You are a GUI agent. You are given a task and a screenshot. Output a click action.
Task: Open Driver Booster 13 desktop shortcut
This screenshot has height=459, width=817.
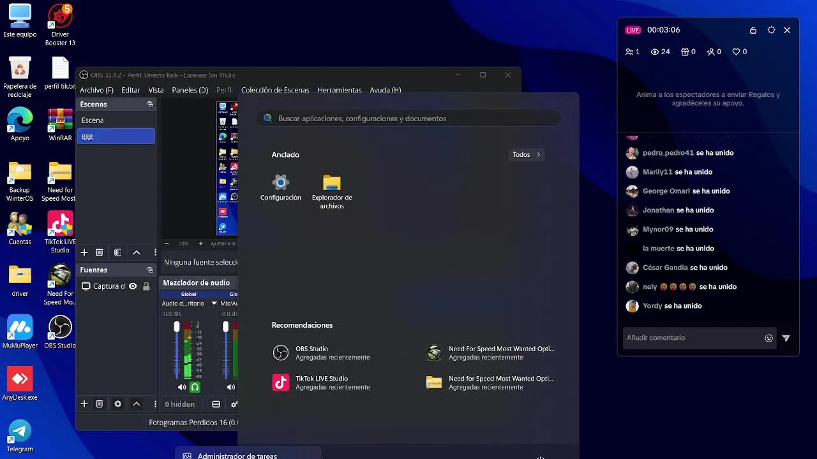60,25
